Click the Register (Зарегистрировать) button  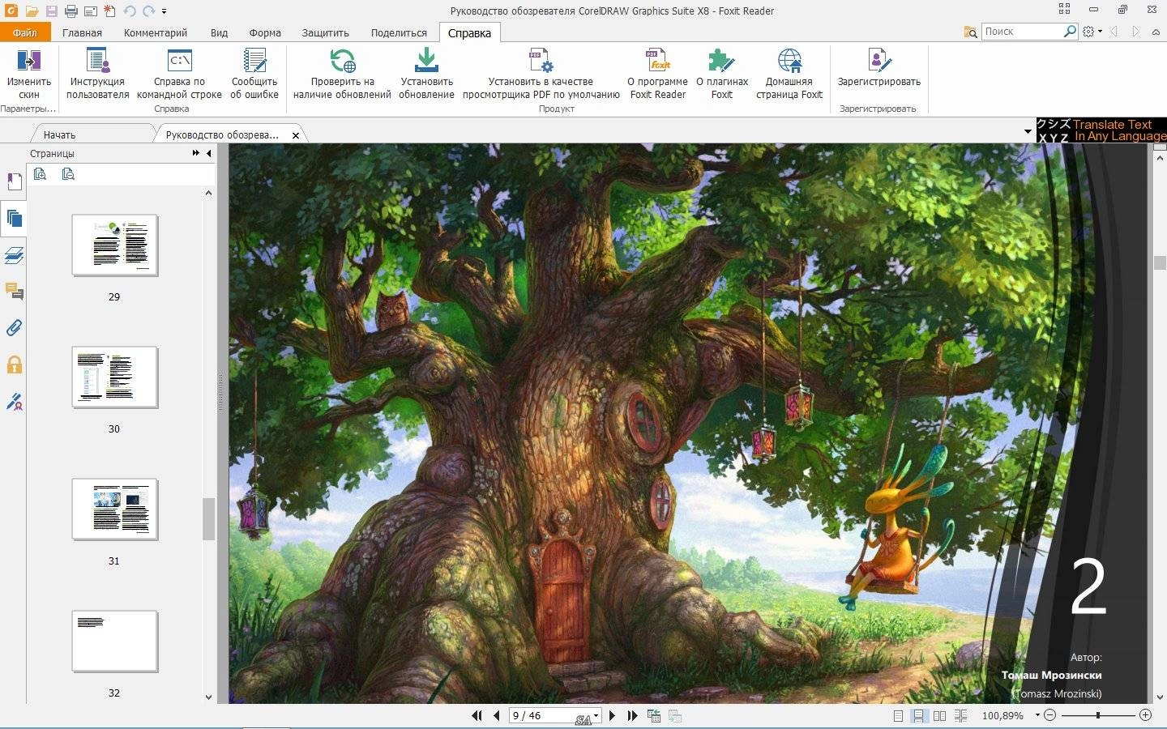click(879, 68)
